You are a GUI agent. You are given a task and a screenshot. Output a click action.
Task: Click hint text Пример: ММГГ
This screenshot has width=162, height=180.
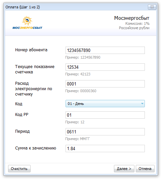coord(78,139)
